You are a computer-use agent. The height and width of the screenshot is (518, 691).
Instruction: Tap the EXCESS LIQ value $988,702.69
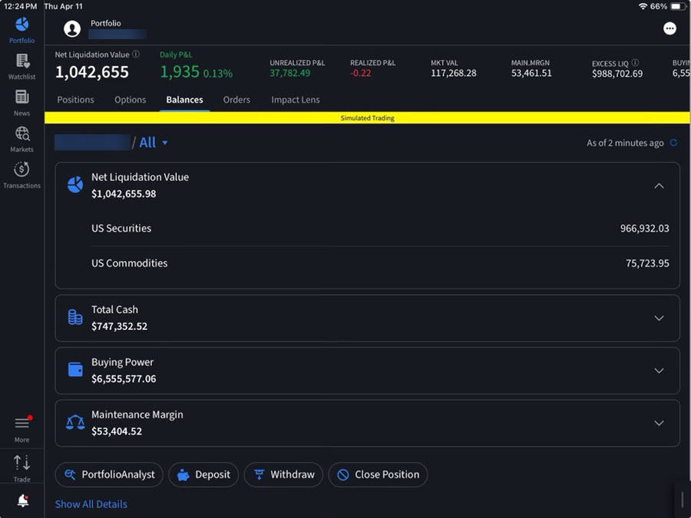[617, 74]
